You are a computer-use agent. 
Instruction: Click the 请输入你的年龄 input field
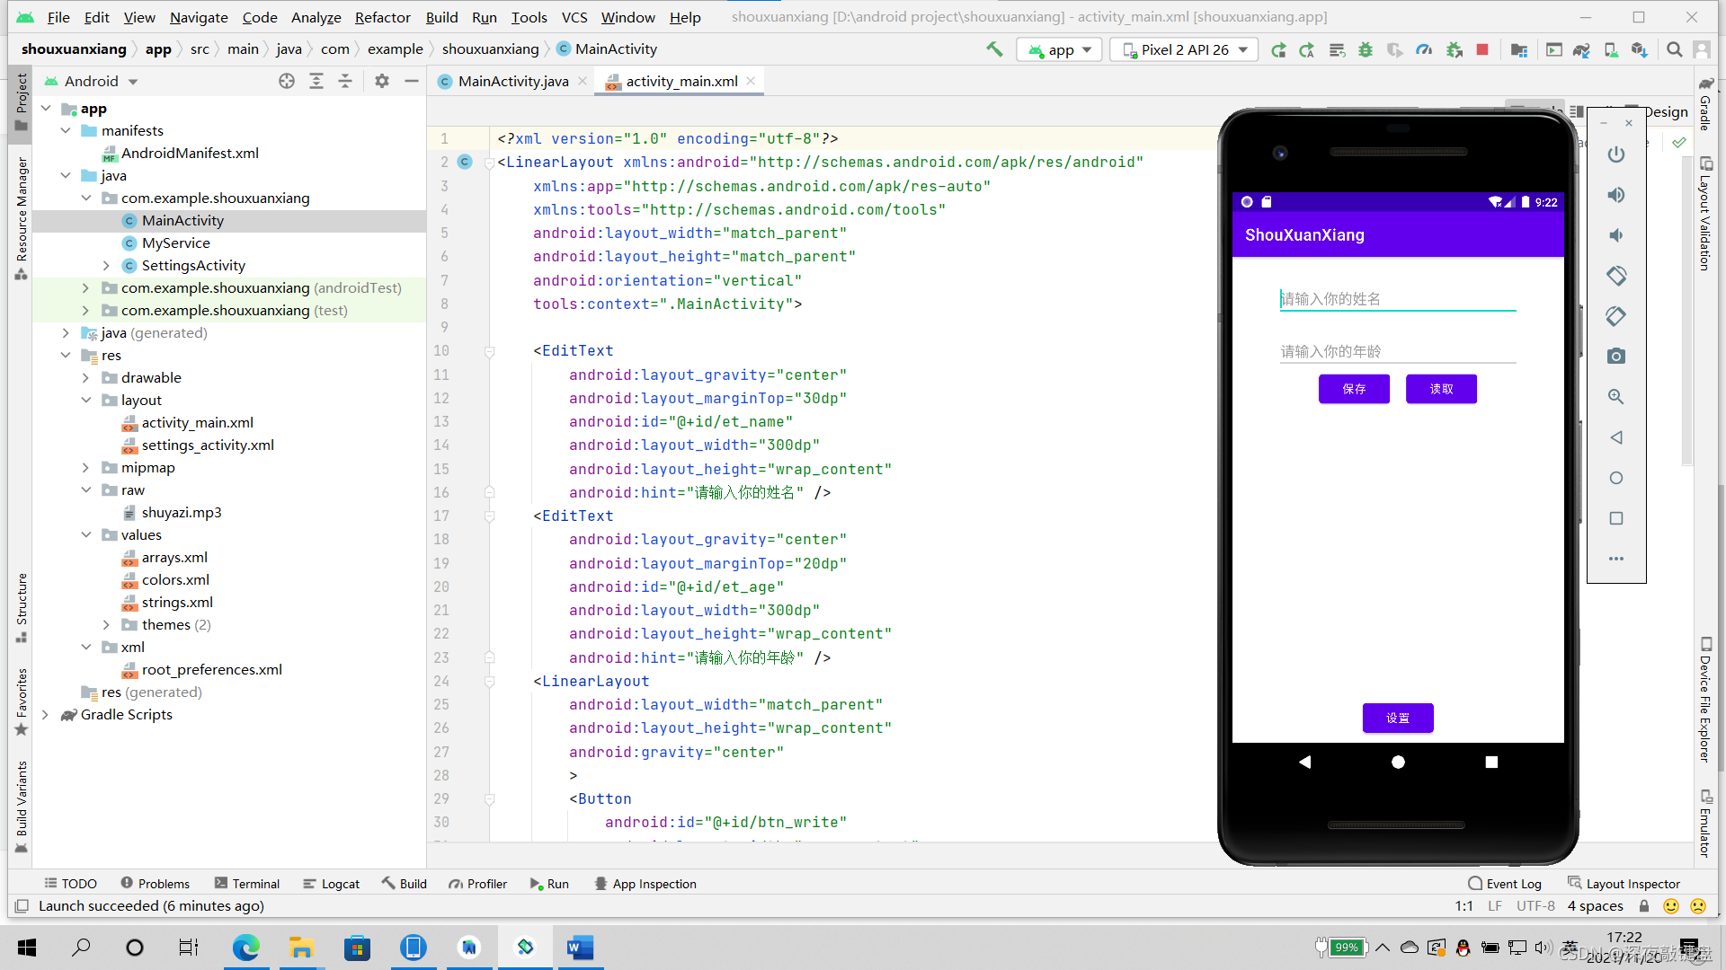click(x=1397, y=351)
